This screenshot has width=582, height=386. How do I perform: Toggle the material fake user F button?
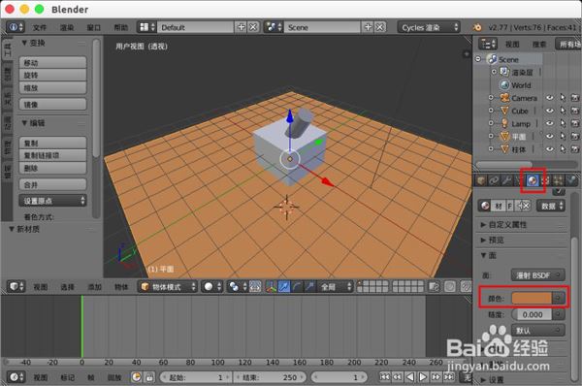pyautogui.click(x=510, y=206)
